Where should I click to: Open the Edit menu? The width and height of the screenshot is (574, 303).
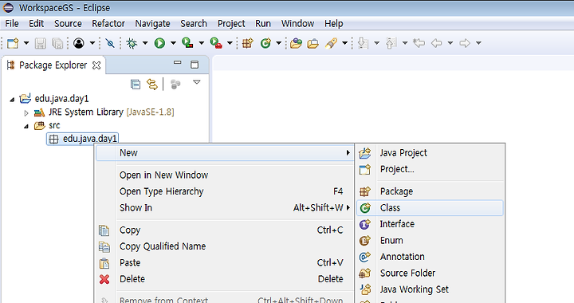click(36, 23)
